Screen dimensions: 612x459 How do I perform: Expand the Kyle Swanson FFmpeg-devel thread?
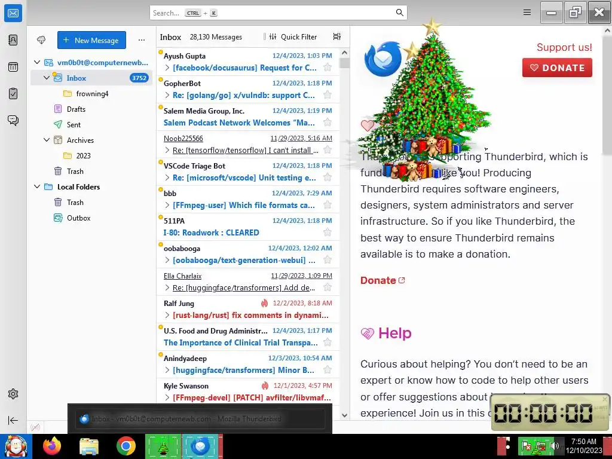(x=167, y=397)
